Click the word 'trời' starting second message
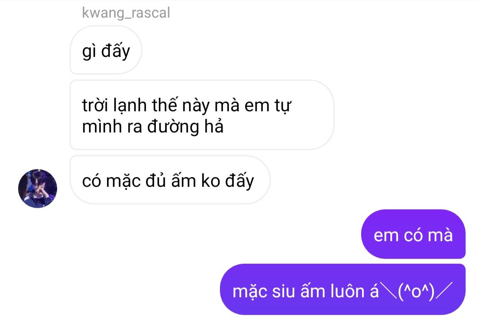This screenshot has height=323, width=478. coord(95,105)
